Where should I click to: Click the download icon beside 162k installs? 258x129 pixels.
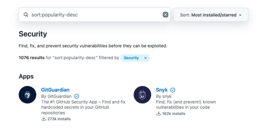[x=158, y=114]
